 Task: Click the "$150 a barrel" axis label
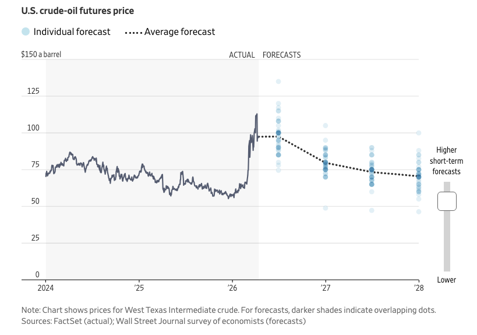(x=41, y=55)
